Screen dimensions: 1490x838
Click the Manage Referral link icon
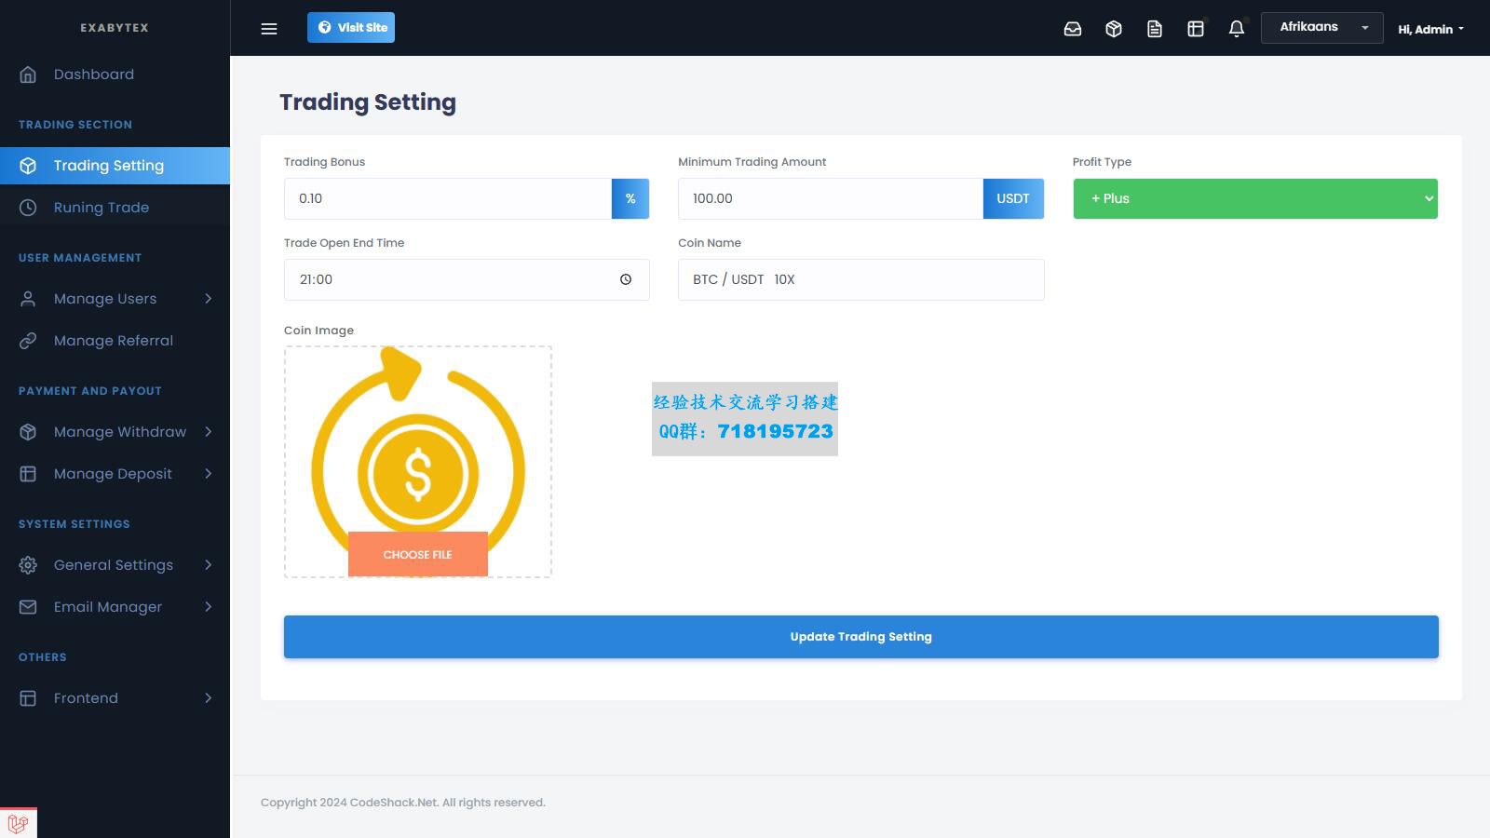tap(28, 341)
